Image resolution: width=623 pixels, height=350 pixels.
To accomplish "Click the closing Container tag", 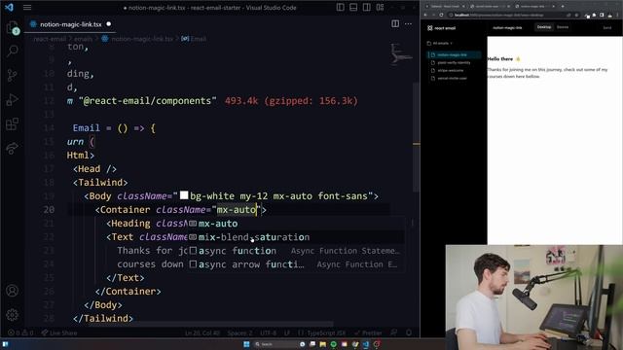I will point(128,292).
